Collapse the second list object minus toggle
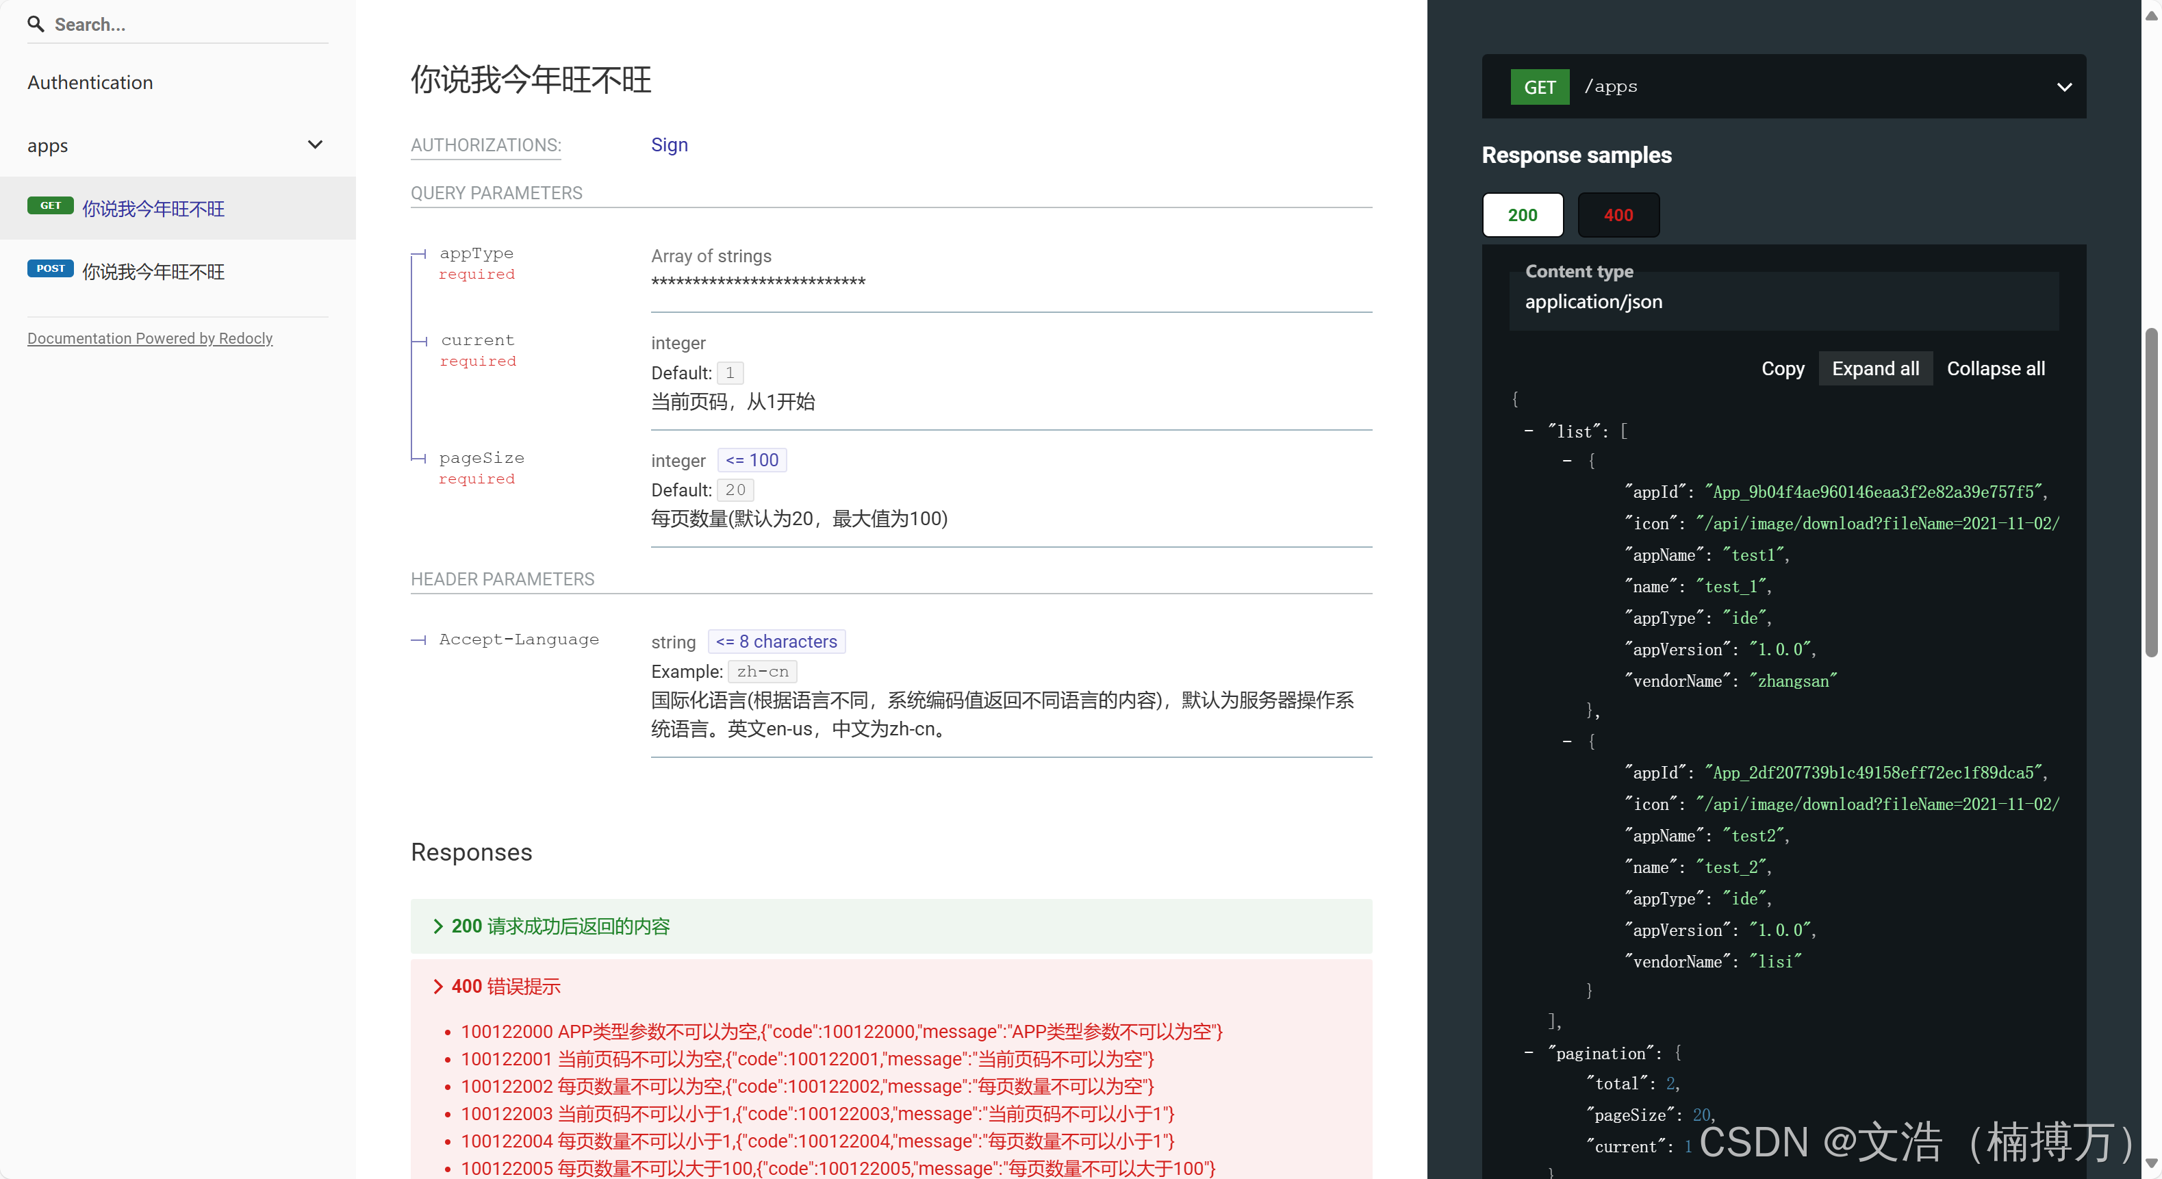2162x1179 pixels. pos(1567,741)
